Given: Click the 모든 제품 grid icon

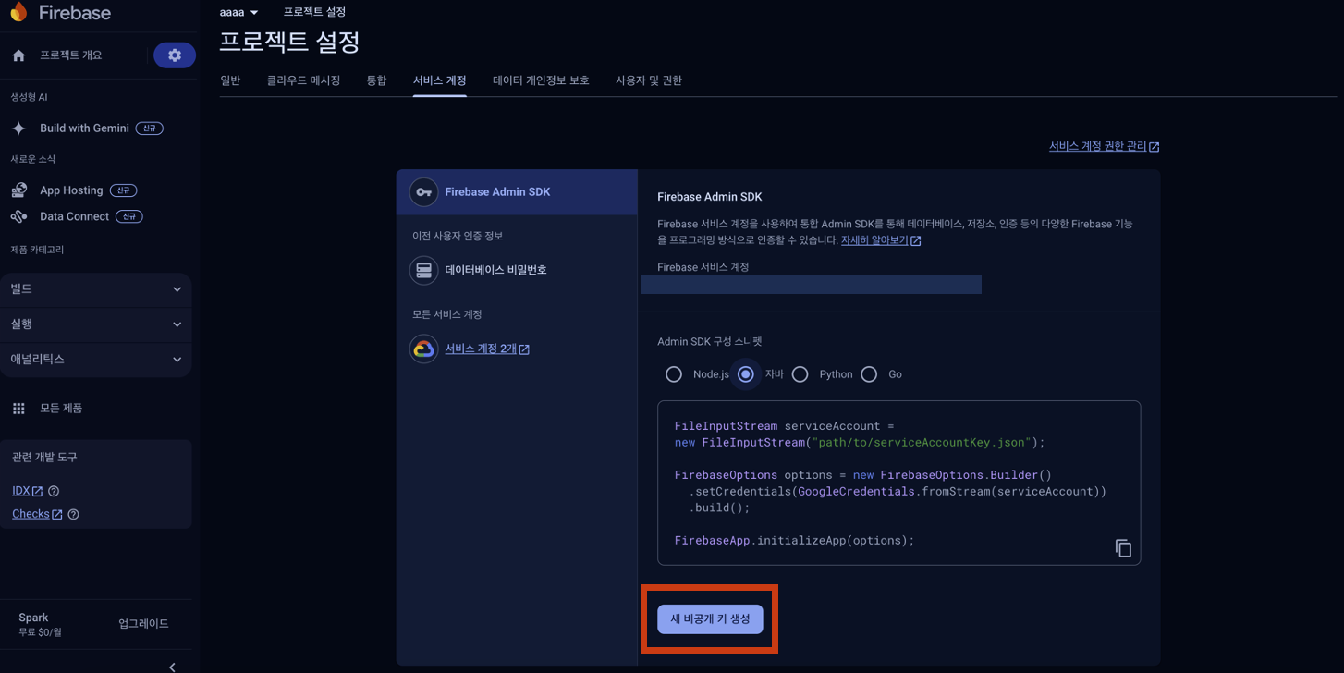Looking at the screenshot, I should point(18,409).
